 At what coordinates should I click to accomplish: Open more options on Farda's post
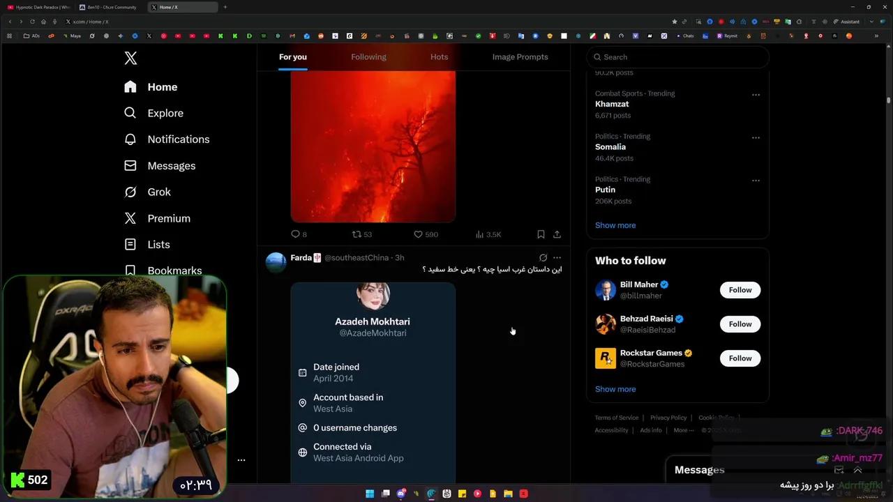pyautogui.click(x=557, y=257)
